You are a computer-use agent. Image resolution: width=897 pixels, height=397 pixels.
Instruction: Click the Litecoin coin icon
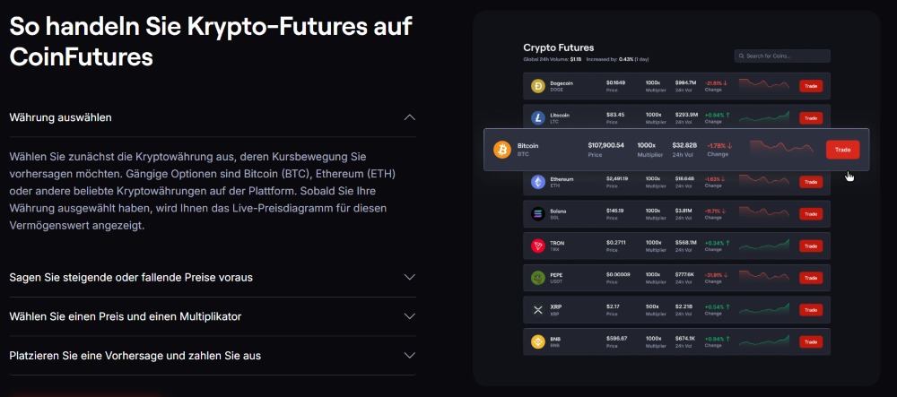(x=538, y=117)
